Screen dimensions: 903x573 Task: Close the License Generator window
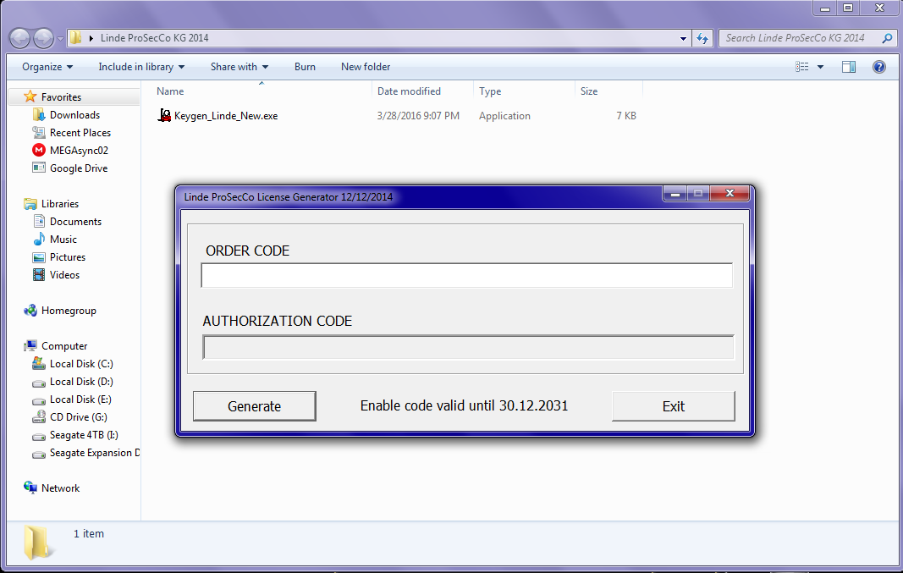730,194
